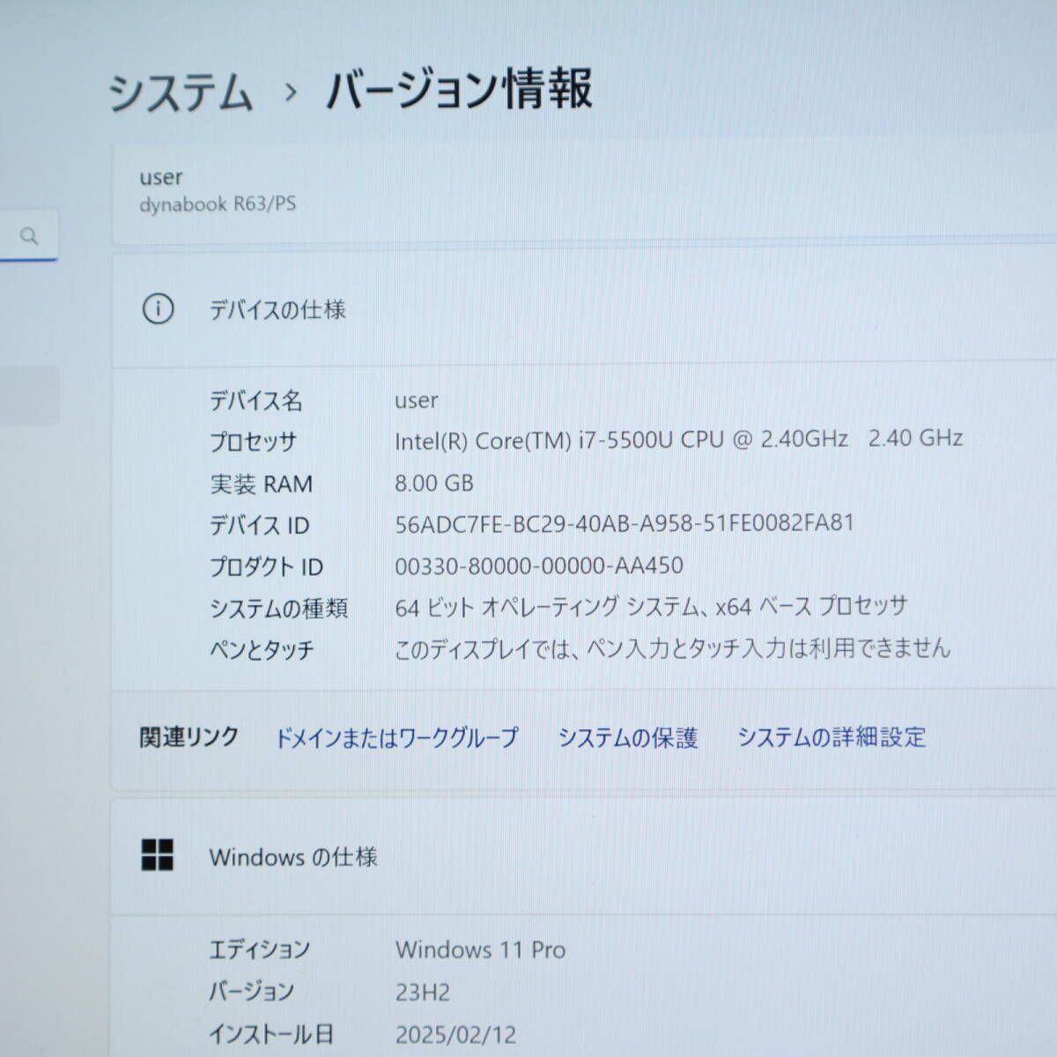The height and width of the screenshot is (1057, 1057).
Task: Click the device specifications info icon
Action: pyautogui.click(x=158, y=309)
